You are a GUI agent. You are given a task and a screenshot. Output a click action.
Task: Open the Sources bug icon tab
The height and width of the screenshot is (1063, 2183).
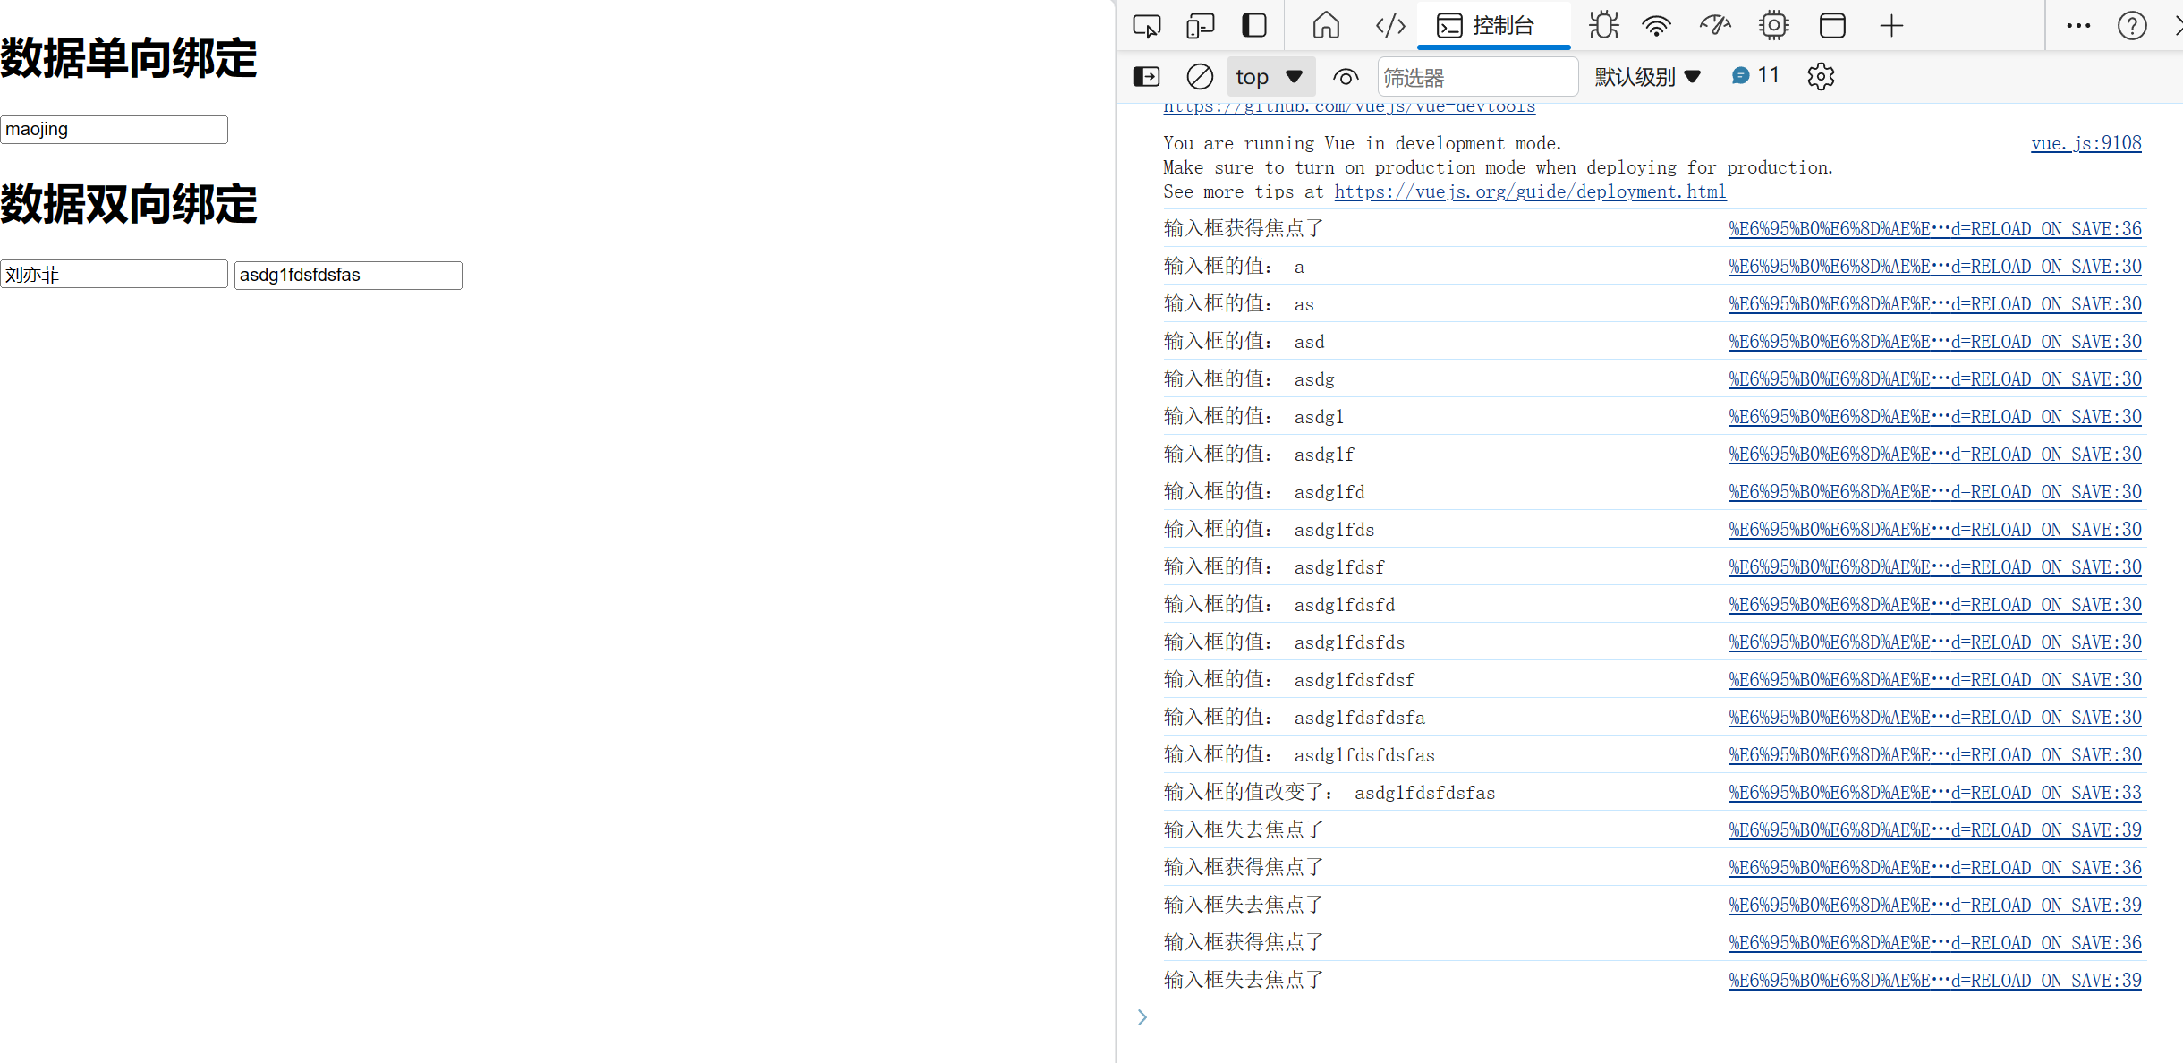[1603, 26]
